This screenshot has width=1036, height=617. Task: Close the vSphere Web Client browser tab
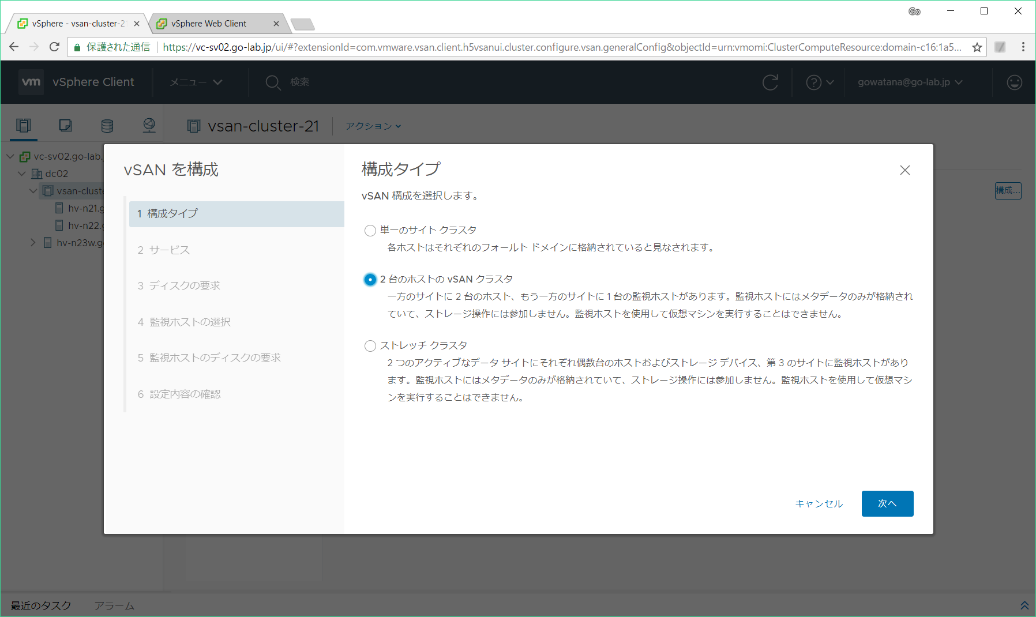[276, 24]
